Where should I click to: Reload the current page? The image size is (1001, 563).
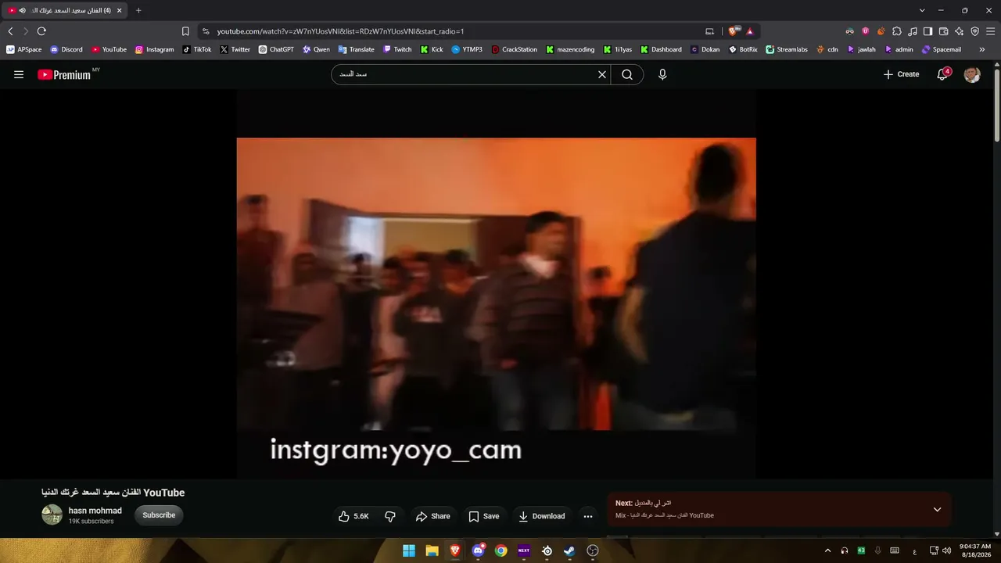pos(41,31)
